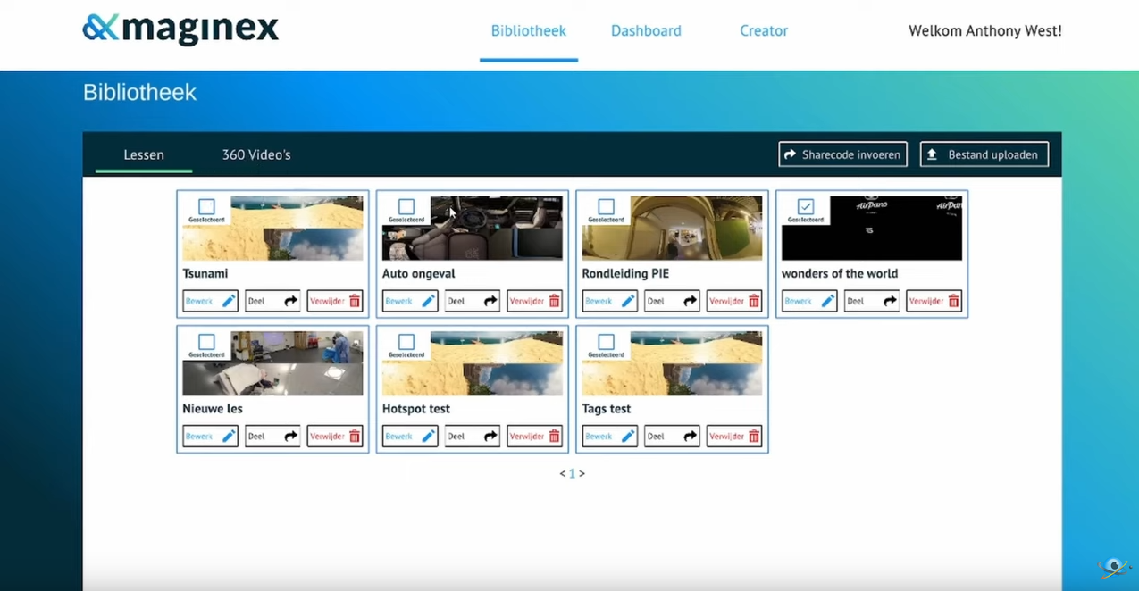Tick the Hotspot test checkbox

[x=406, y=342]
